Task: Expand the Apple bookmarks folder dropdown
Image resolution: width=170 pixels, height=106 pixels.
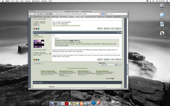Action: [117, 17]
